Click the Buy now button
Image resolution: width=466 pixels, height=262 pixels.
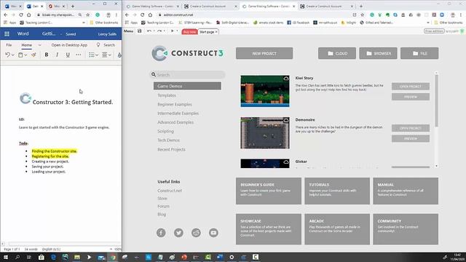click(x=189, y=32)
